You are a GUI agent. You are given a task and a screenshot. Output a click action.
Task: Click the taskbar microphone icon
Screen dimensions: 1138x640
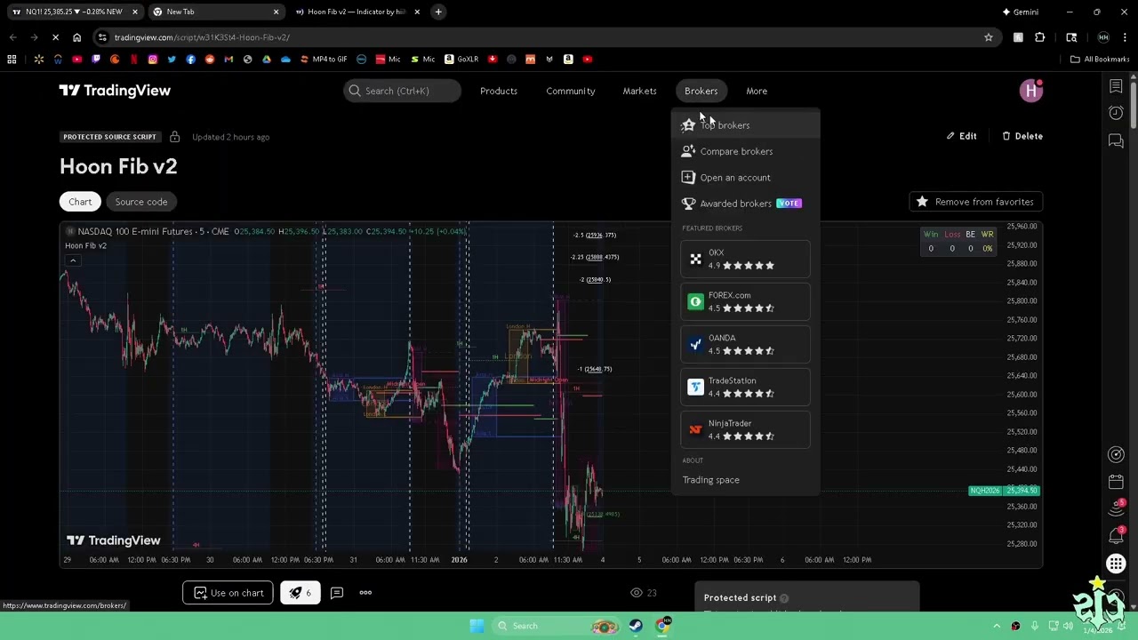point(1034,626)
